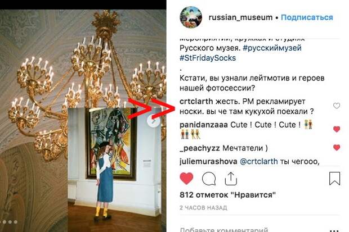
Task: Open _peachyzz commenter profile
Action: point(200,148)
